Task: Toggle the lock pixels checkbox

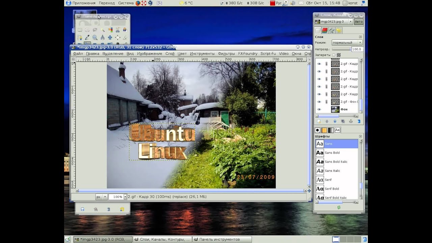Action: pos(334,55)
